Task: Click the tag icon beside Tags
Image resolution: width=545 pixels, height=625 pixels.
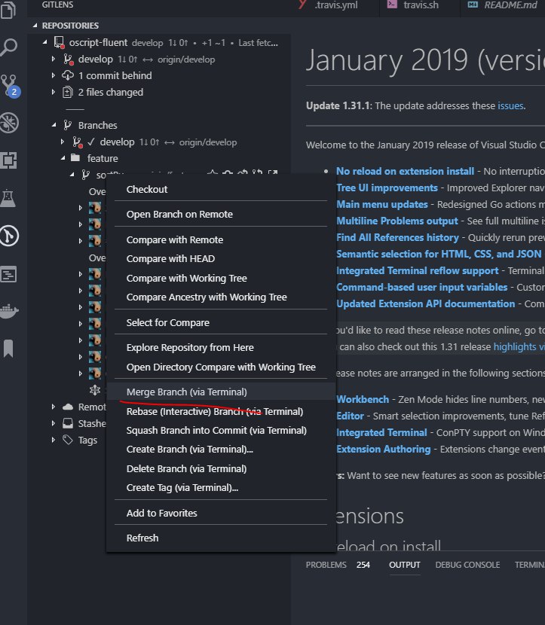Action: click(x=68, y=440)
